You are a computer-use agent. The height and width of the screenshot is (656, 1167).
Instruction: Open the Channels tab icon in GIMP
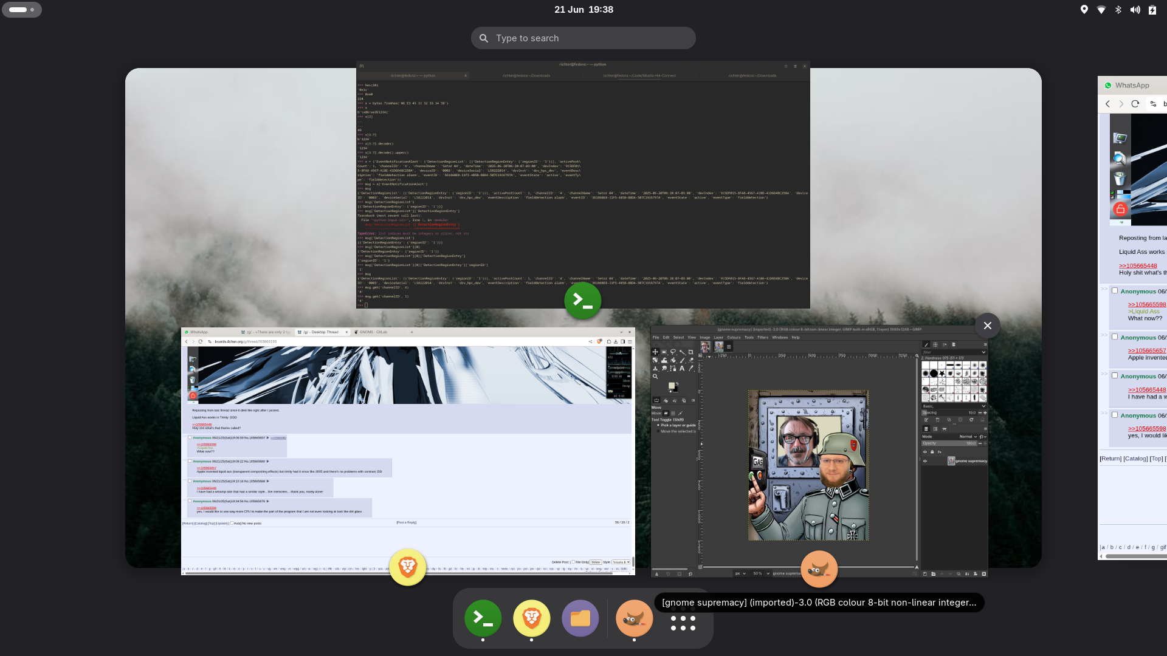click(935, 429)
